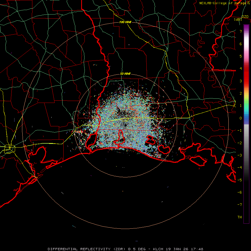Click the DZD product label
This screenshot has width=251, height=251.
(x=245, y=17)
